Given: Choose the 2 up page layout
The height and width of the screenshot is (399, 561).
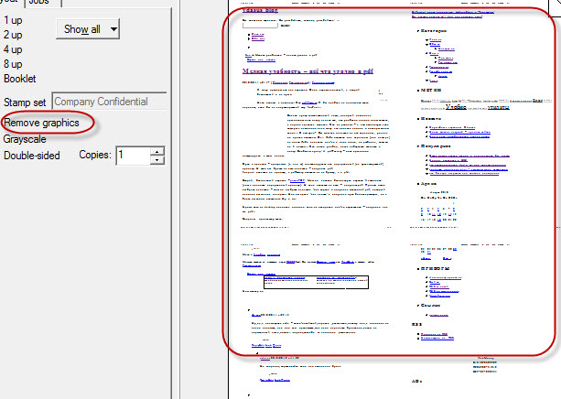Looking at the screenshot, I should tap(13, 35).
